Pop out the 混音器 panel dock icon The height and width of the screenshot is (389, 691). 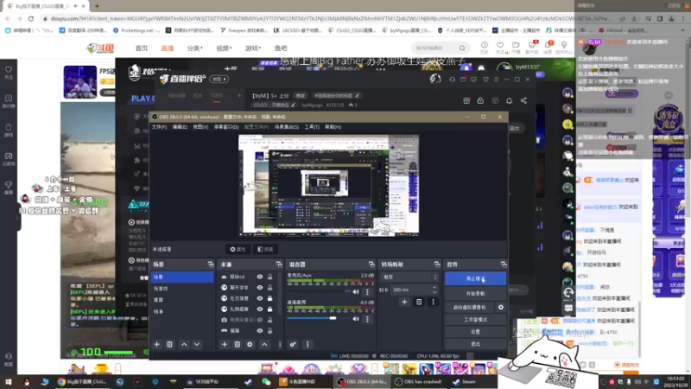click(x=371, y=265)
